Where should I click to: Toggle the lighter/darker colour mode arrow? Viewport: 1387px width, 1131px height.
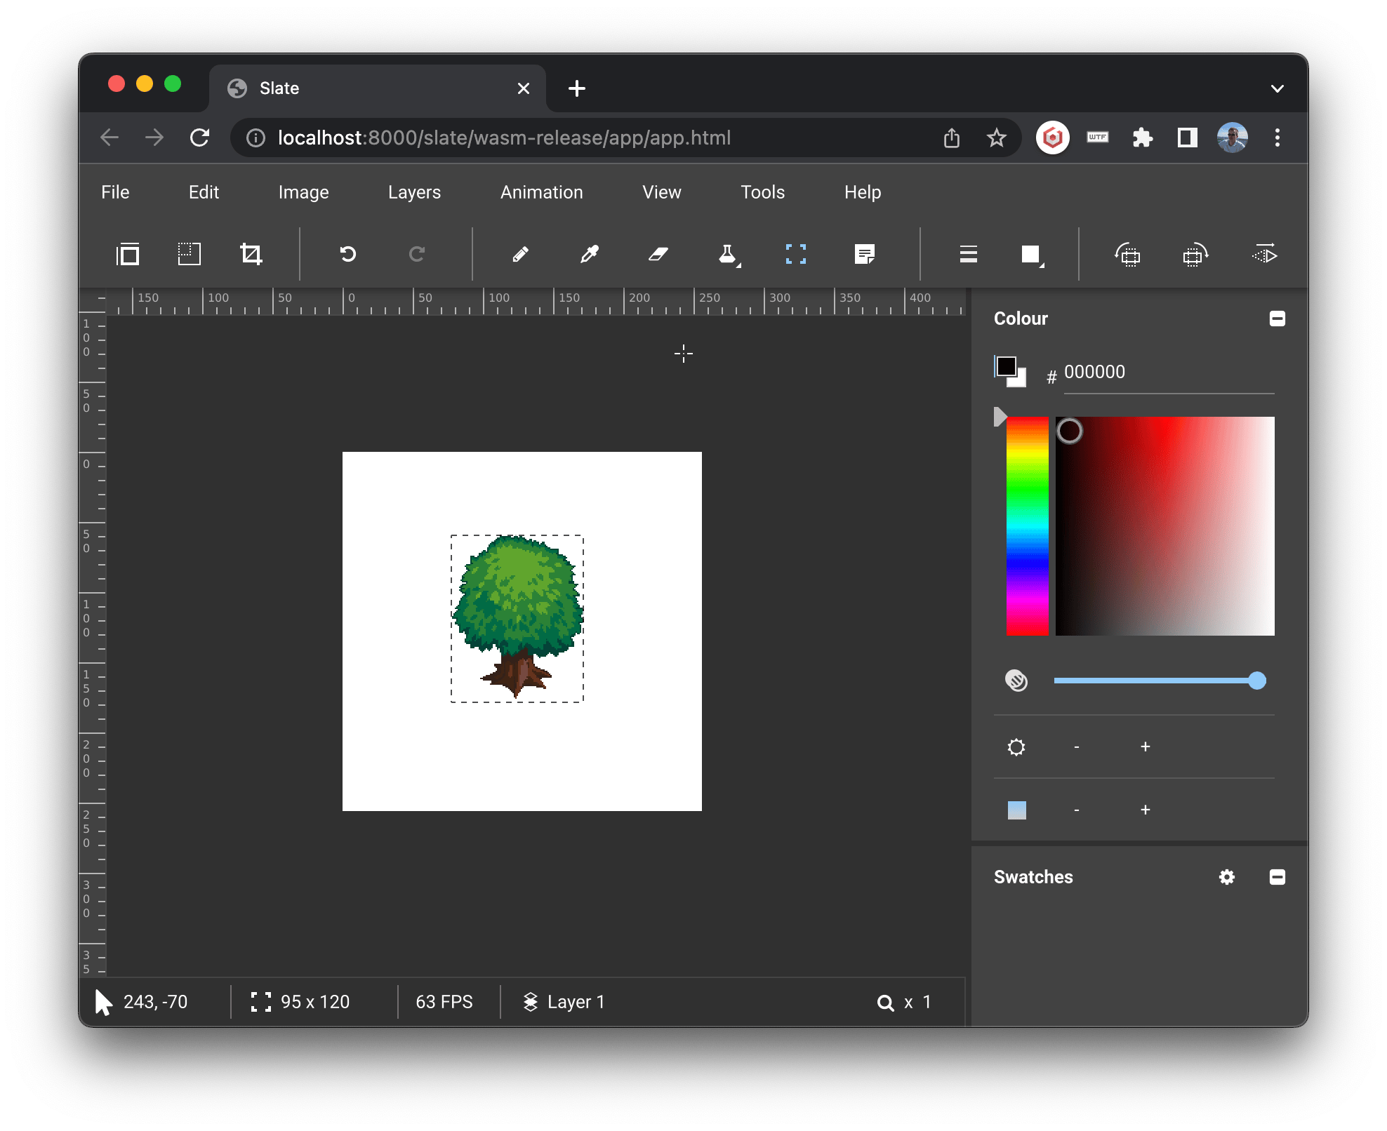pyautogui.click(x=1000, y=417)
